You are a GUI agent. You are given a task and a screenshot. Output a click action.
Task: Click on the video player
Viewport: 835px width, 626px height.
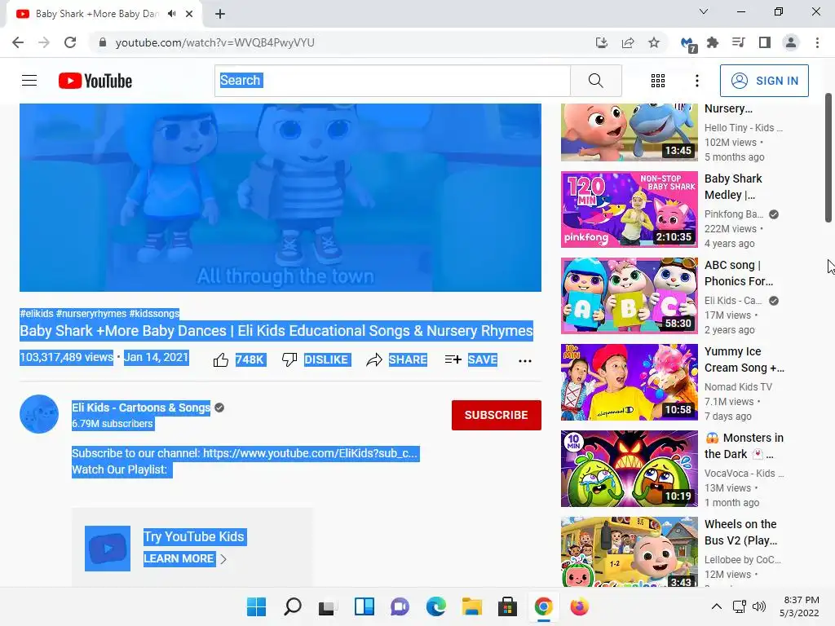pos(281,197)
